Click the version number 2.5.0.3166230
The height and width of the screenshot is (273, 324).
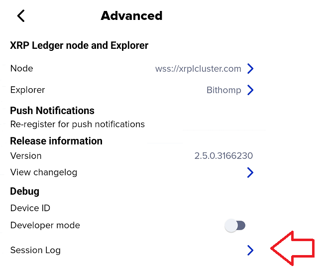[x=223, y=156]
